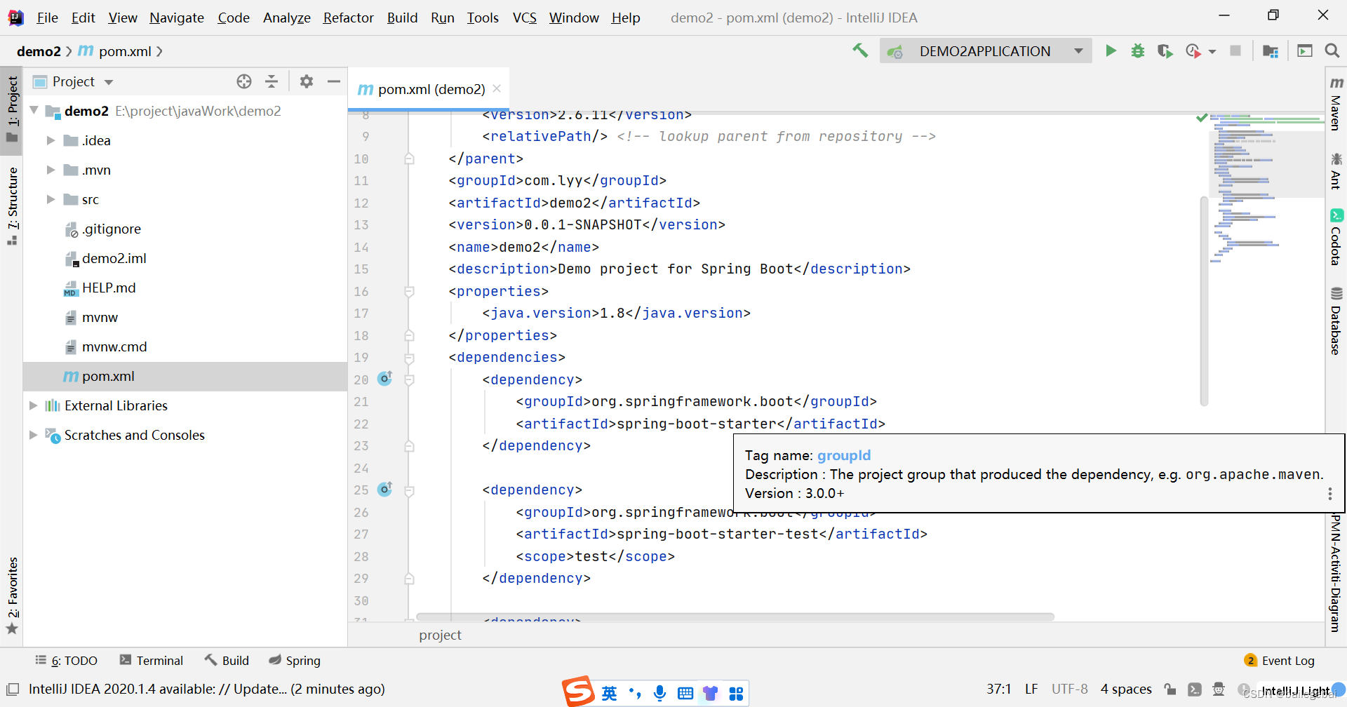Hide the Project tool window
1347x707 pixels.
(334, 81)
